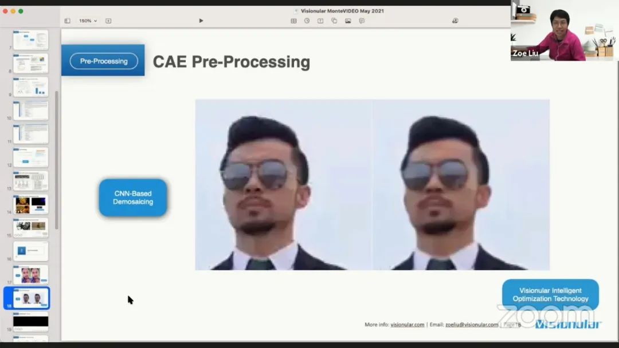Open the visionular.com link
The width and height of the screenshot is (619, 348).
pos(408,325)
